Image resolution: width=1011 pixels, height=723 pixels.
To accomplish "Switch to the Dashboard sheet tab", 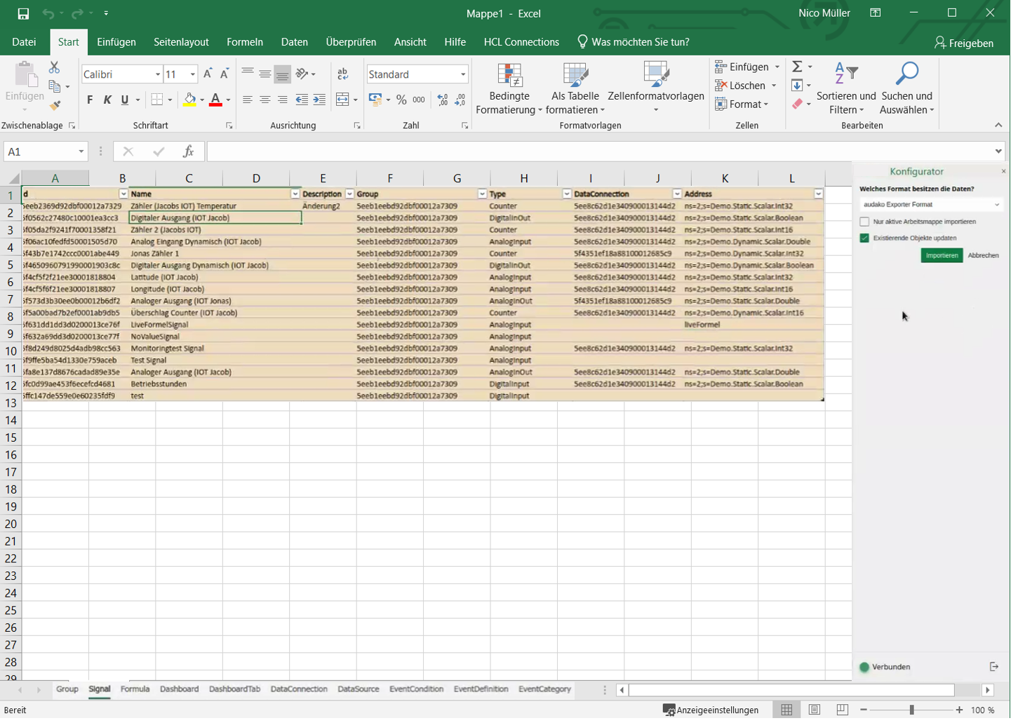I will click(179, 689).
